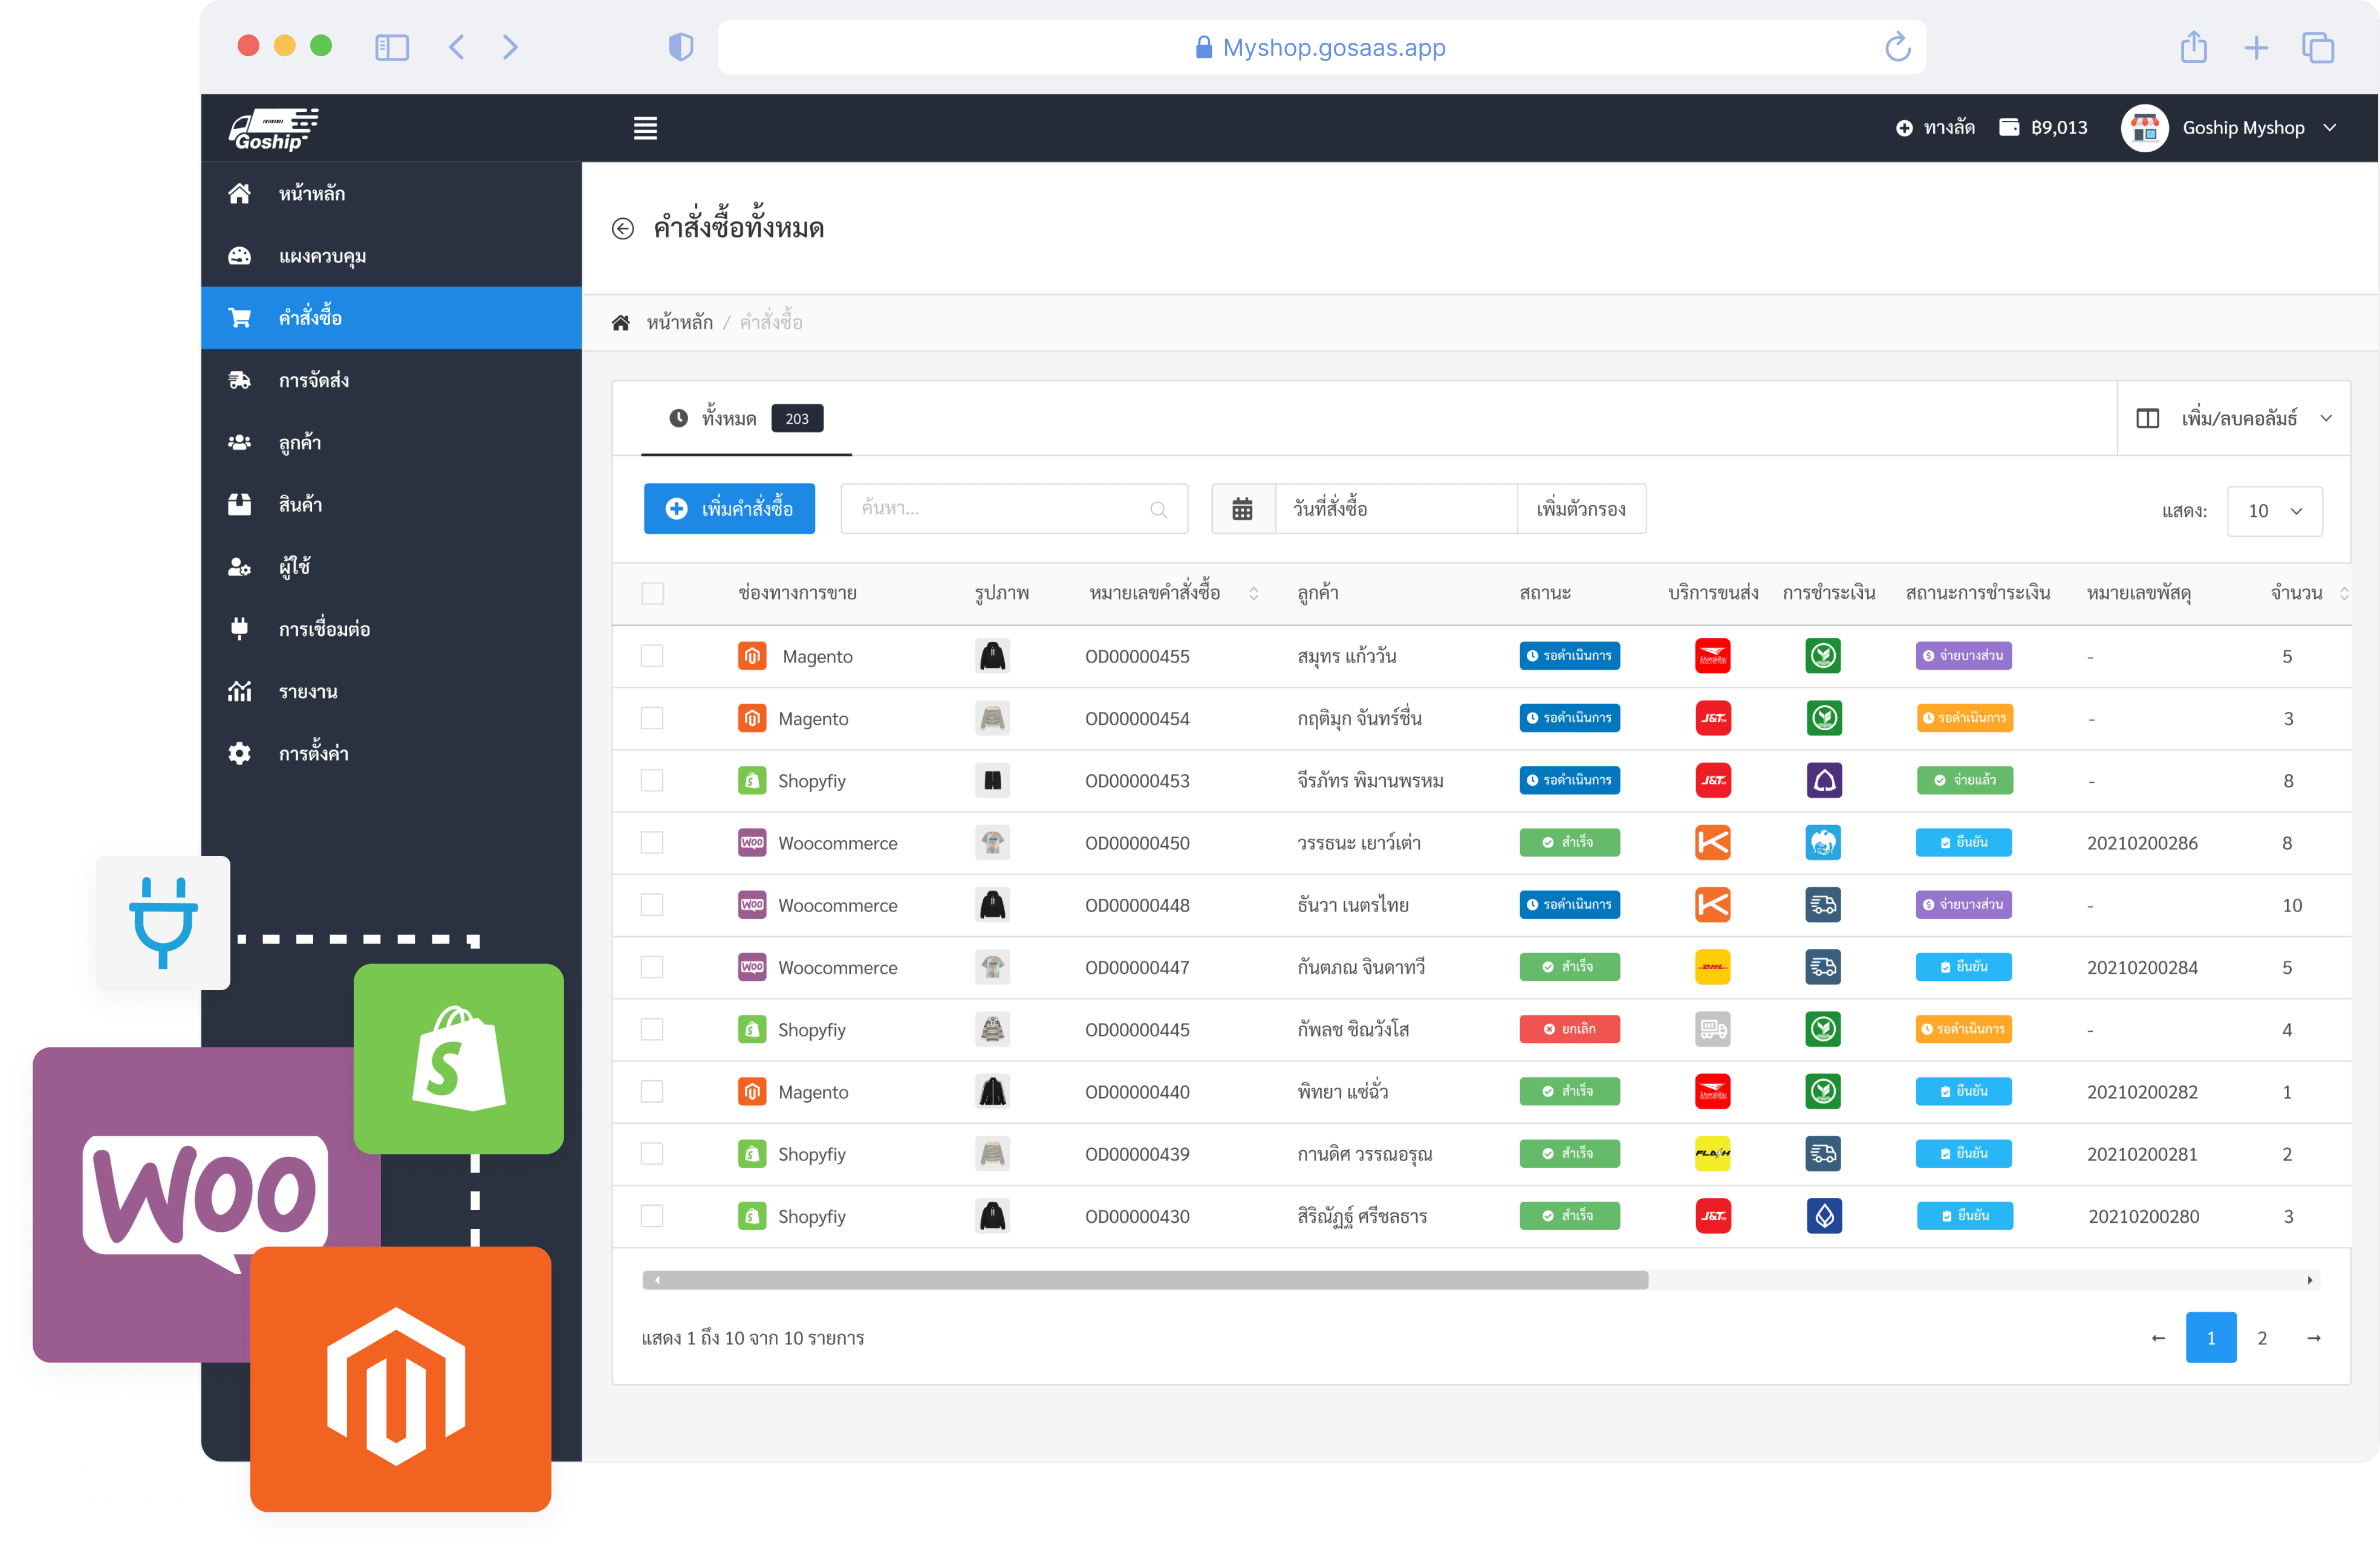Click the DHL courier icon in row OD00000447
Viewport: 2380px width, 1554px height.
click(x=1713, y=966)
